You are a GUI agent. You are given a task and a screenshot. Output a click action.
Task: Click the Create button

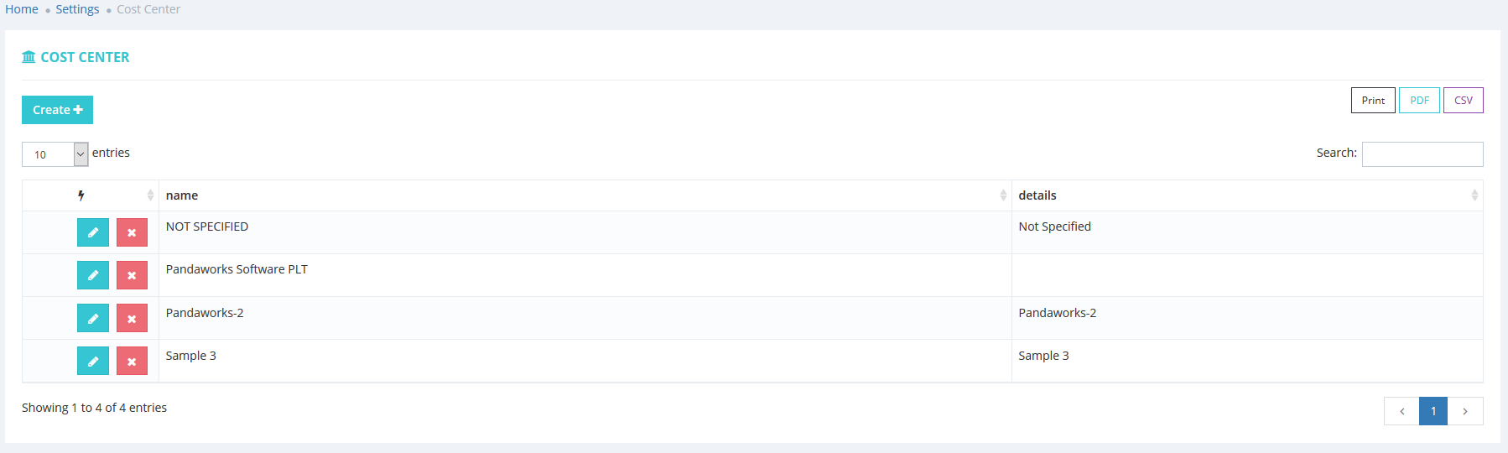pyautogui.click(x=57, y=110)
